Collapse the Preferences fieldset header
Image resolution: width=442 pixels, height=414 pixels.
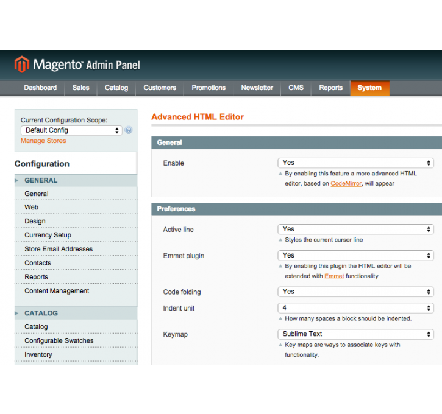(296, 209)
